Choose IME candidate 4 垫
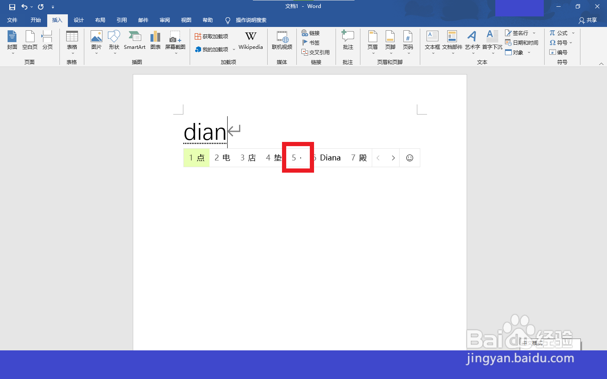The width and height of the screenshot is (607, 379). (x=274, y=158)
